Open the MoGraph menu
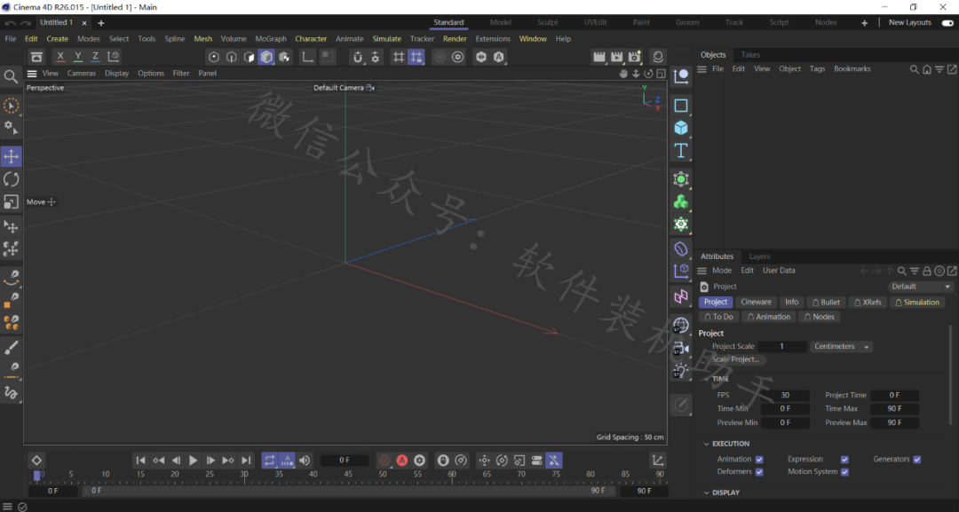 [x=270, y=38]
